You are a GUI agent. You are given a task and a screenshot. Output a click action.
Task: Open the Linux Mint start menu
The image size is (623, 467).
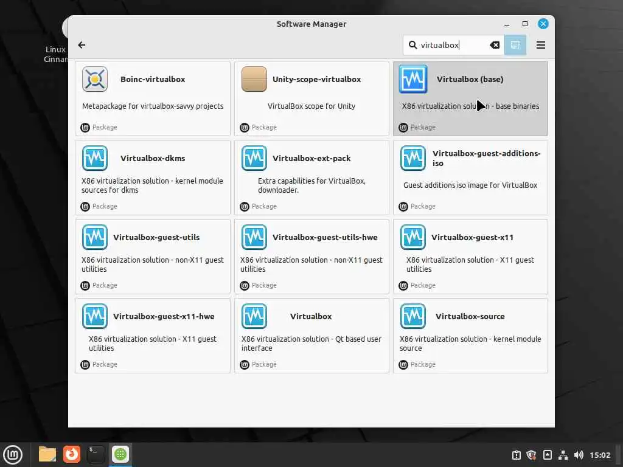(13, 455)
